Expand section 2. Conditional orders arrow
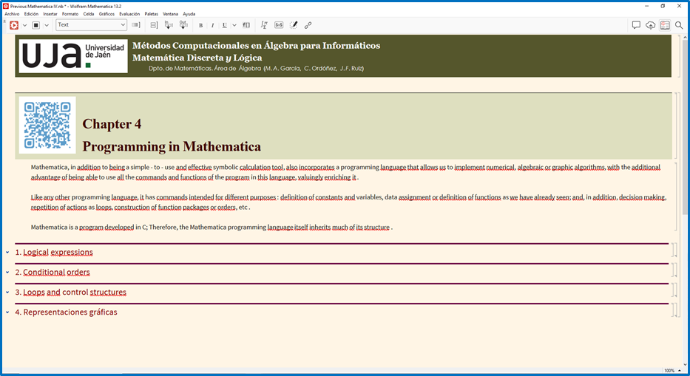This screenshot has width=690, height=376. click(7, 273)
